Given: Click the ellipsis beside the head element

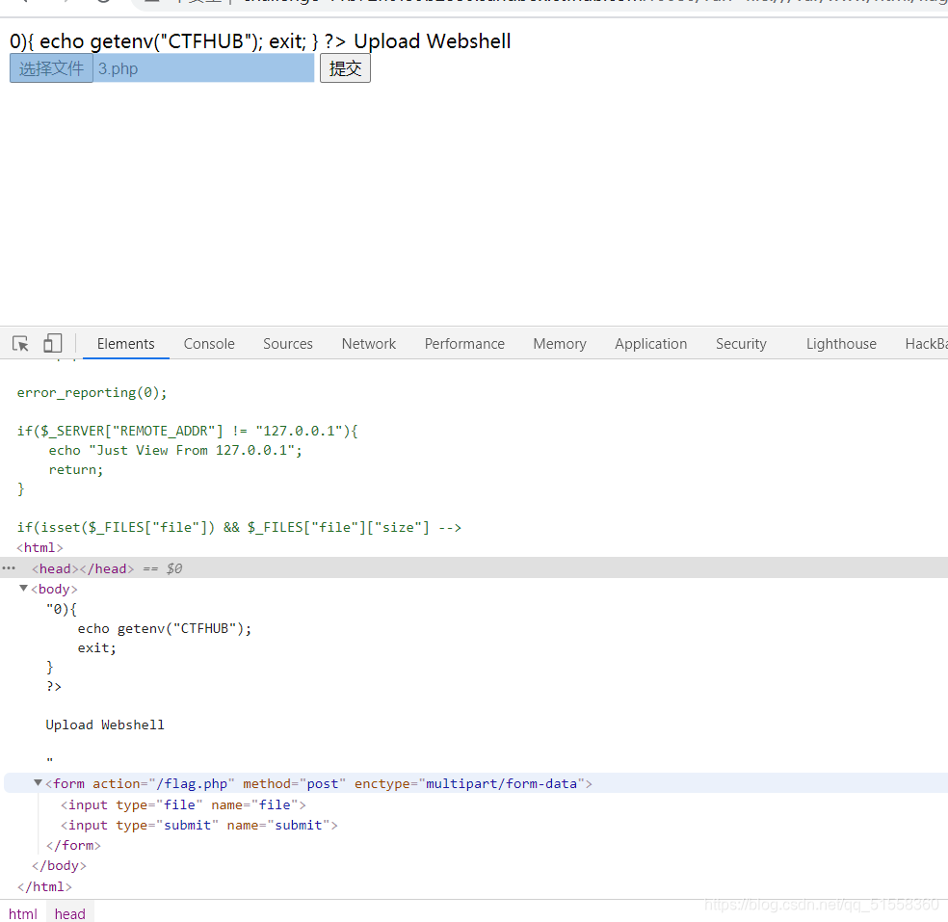Looking at the screenshot, I should [9, 568].
